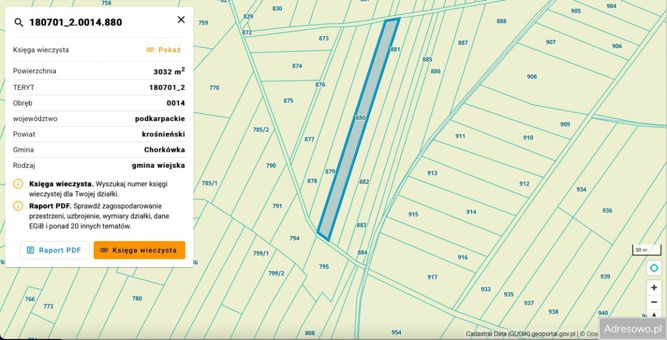Open the orange Księga wieczysta button
667x340 pixels.
coord(139,250)
